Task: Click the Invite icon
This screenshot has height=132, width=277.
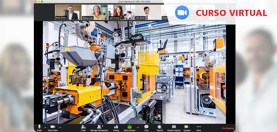Action: point(83,127)
